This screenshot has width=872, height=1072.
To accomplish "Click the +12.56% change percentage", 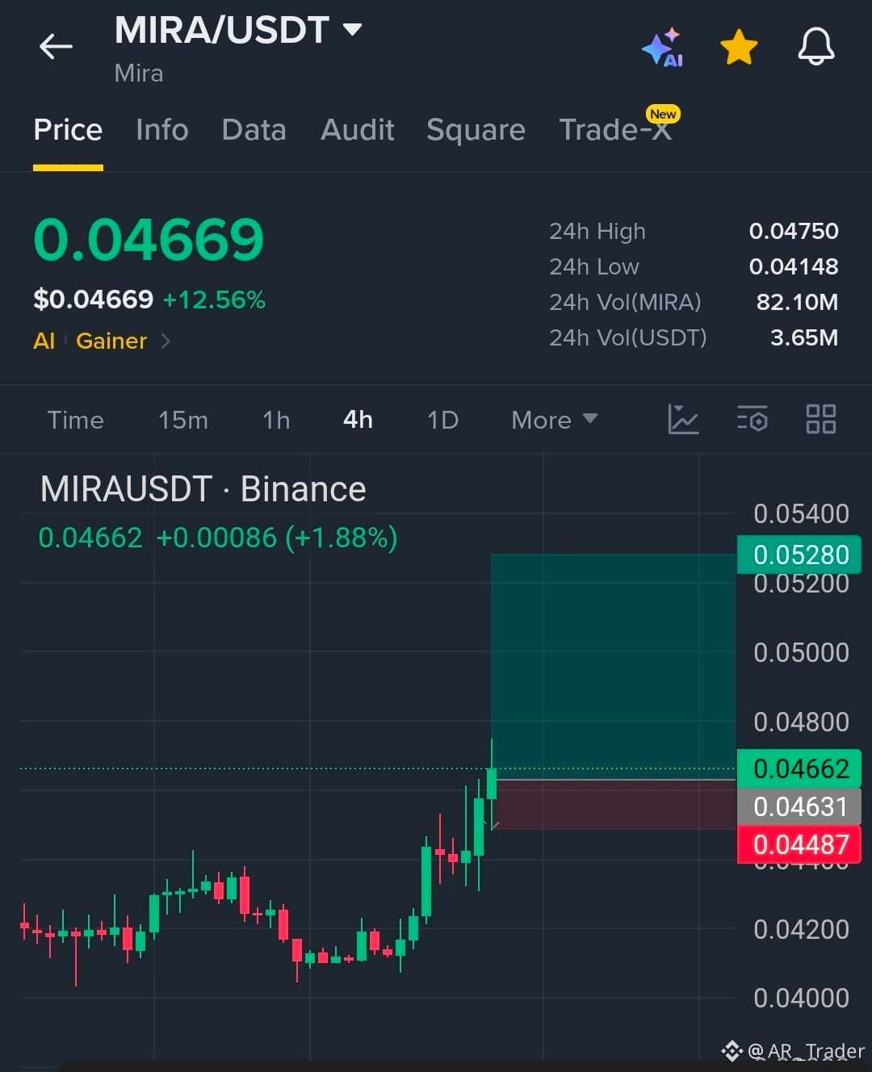I will (x=214, y=299).
